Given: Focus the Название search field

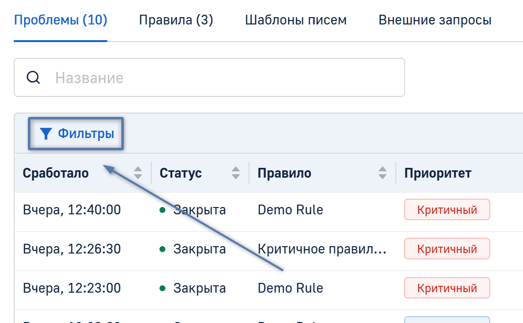Looking at the screenshot, I should (220, 78).
